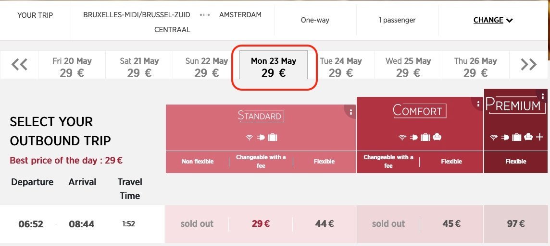The width and height of the screenshot is (550, 246).
Task: Show later dates with right double chevron
Action: (528, 65)
